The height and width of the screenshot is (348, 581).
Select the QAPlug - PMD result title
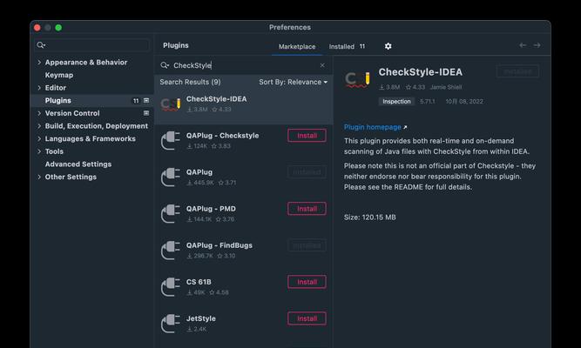pos(211,209)
